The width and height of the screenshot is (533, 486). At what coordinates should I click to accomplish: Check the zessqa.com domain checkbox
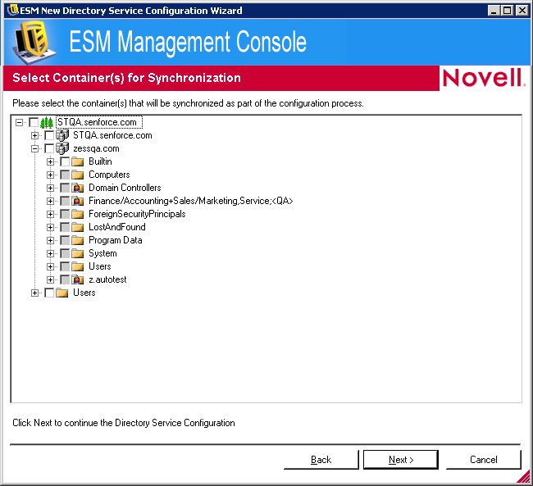tap(49, 148)
